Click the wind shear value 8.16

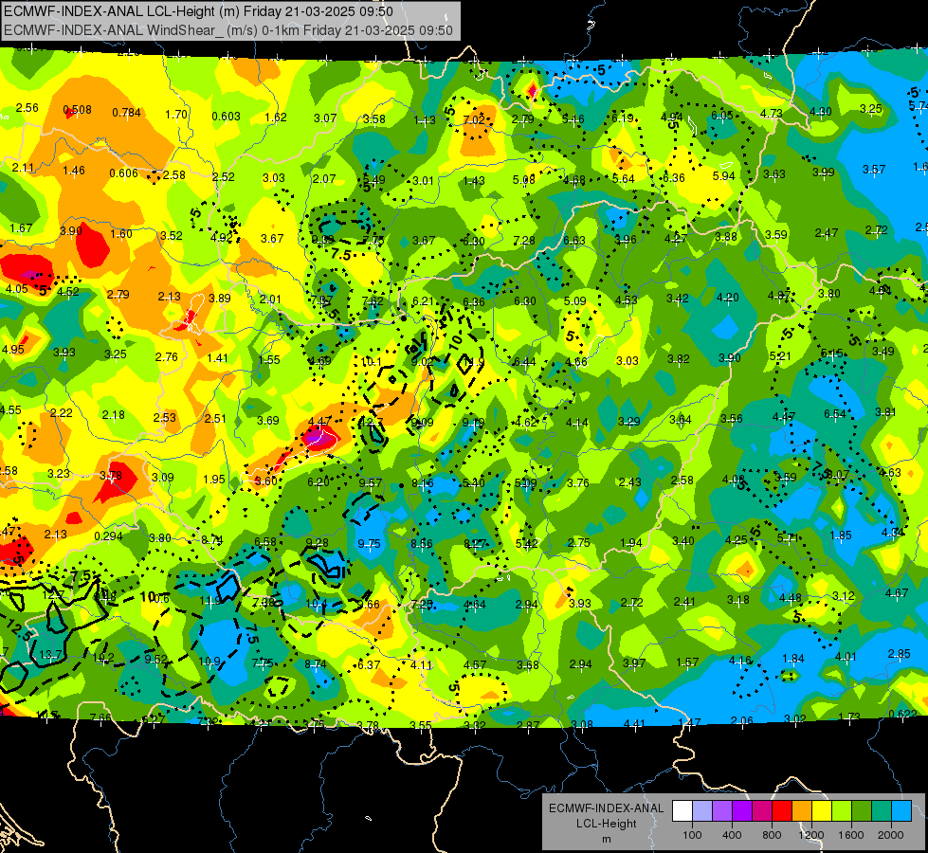(x=423, y=483)
